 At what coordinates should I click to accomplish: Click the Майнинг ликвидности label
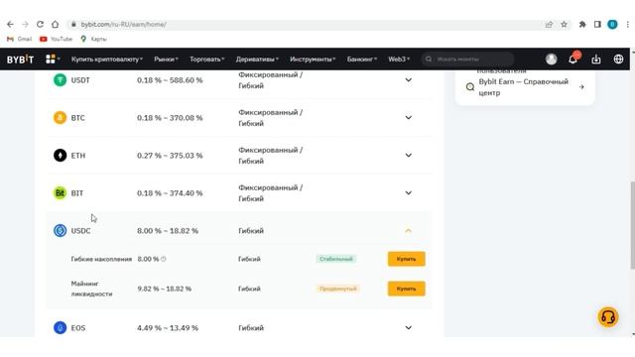91,289
